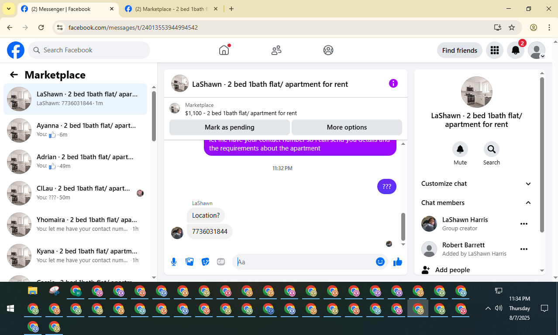
Task: Click the taskbar clock 11:34 PM
Action: click(x=520, y=299)
